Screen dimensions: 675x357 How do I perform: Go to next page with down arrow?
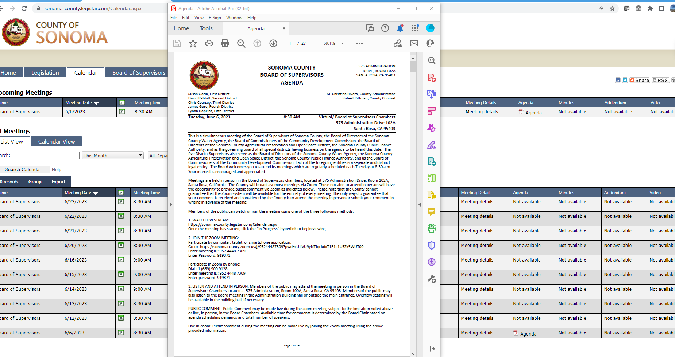(273, 43)
